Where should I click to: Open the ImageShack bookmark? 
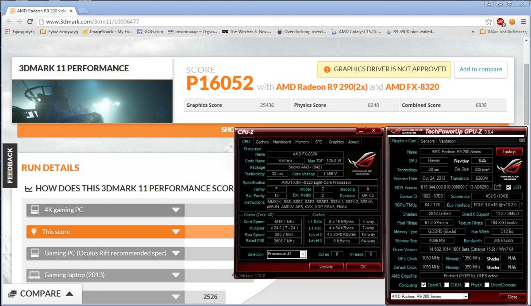(108, 31)
